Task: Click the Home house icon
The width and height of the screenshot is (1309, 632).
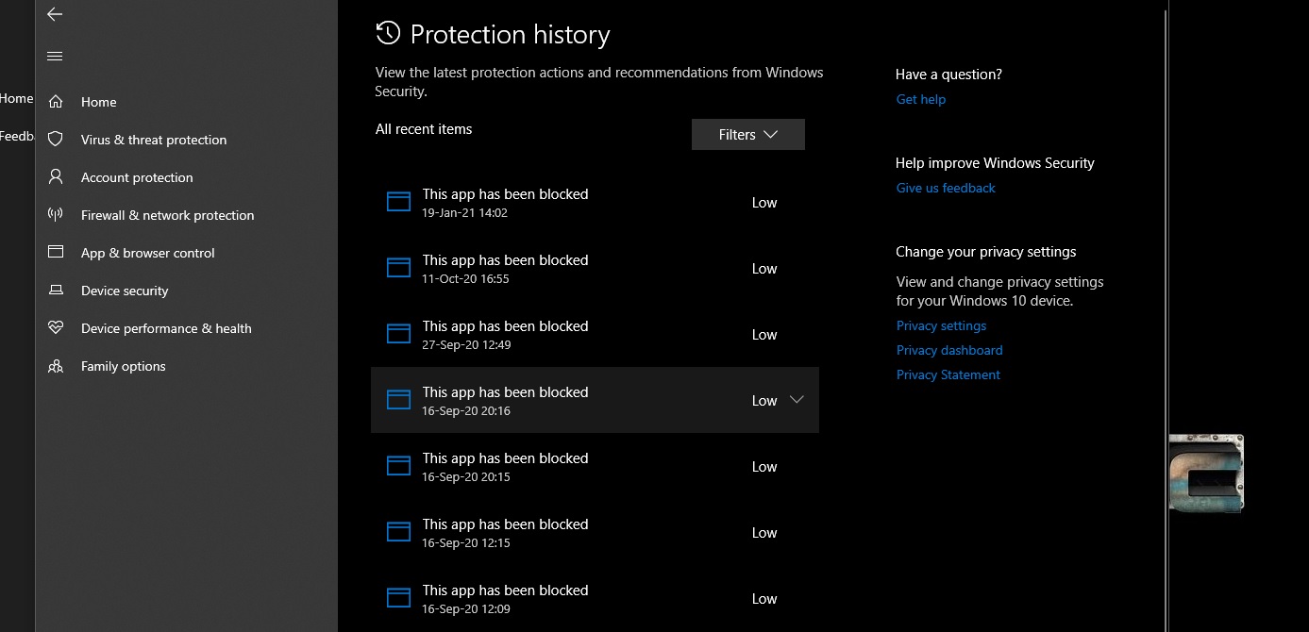Action: [x=56, y=102]
